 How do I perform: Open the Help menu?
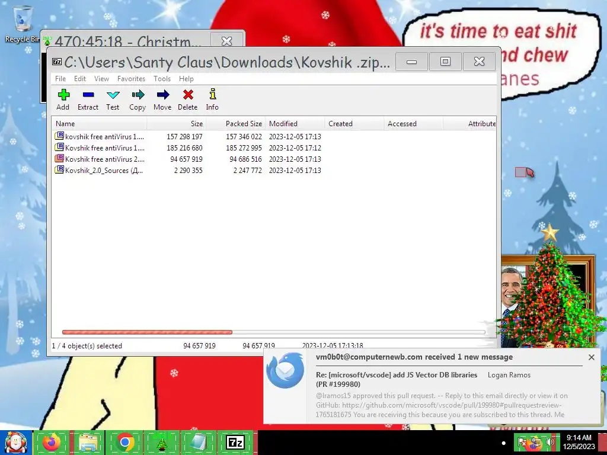(x=186, y=79)
